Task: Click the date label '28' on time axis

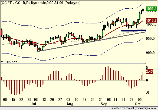Action: pos(131,100)
